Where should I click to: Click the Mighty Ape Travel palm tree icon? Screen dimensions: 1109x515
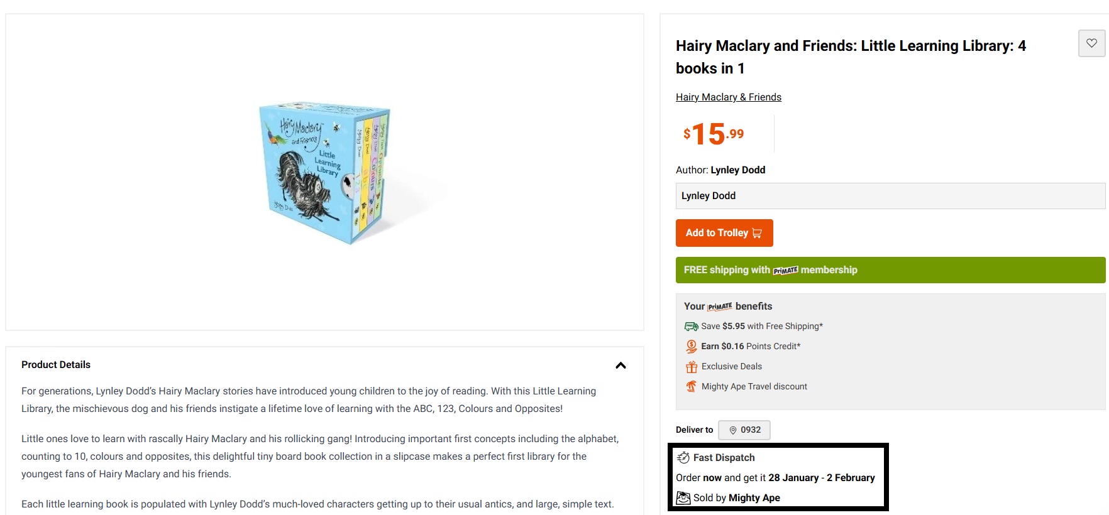pos(692,386)
